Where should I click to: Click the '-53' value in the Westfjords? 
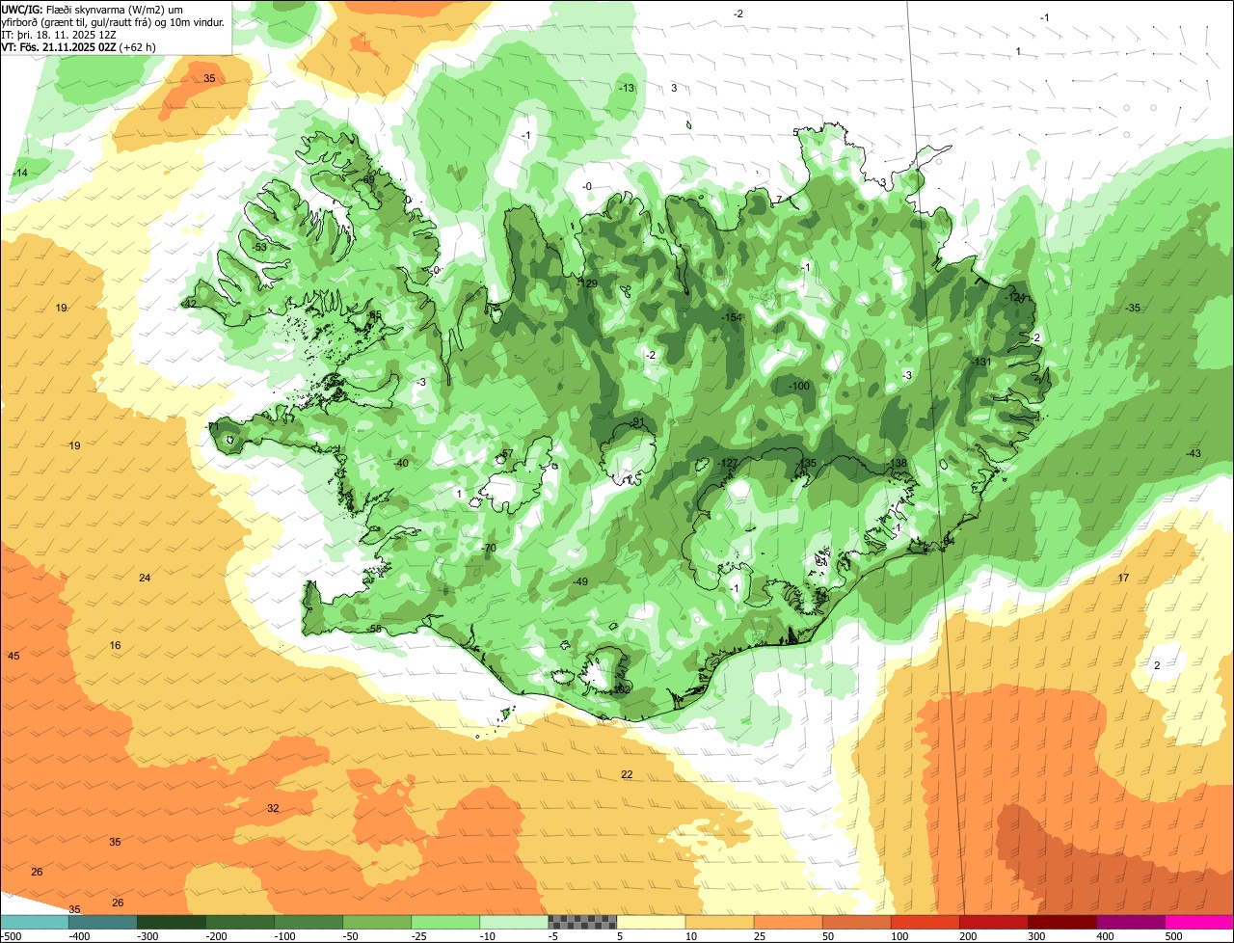[258, 248]
